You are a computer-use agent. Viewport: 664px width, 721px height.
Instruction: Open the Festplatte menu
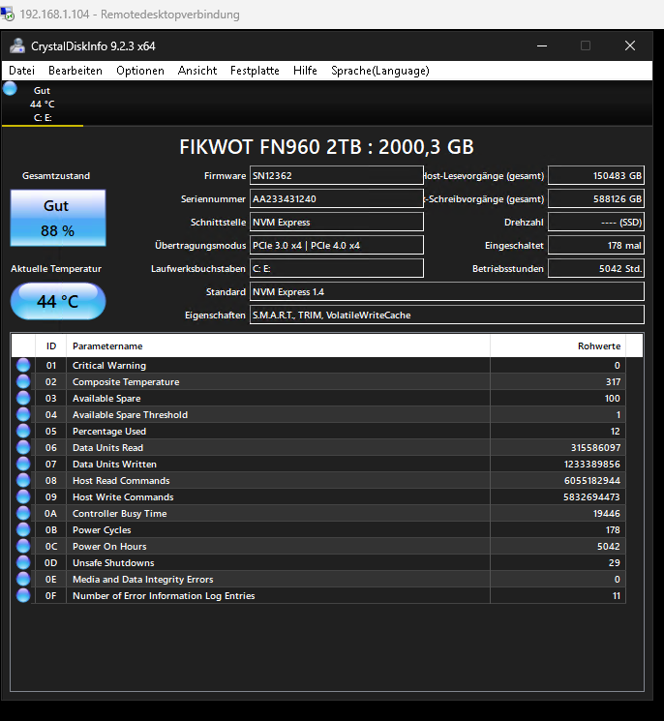(x=255, y=71)
